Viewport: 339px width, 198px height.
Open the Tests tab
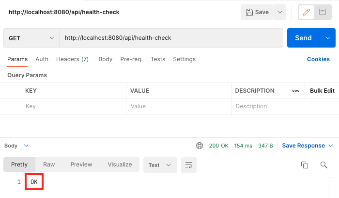pyautogui.click(x=158, y=59)
